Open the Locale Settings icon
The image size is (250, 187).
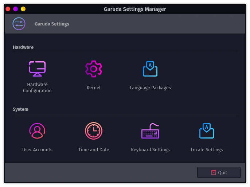tap(207, 131)
